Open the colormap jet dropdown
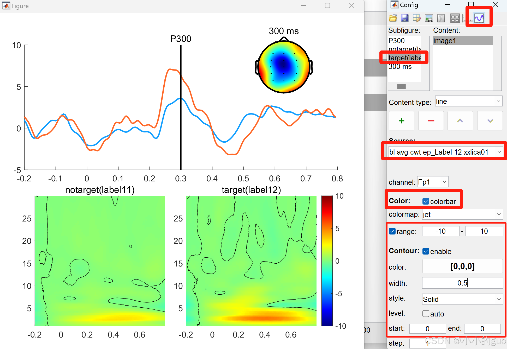 point(463,214)
